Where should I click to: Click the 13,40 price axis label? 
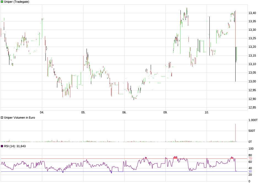click(252, 13)
